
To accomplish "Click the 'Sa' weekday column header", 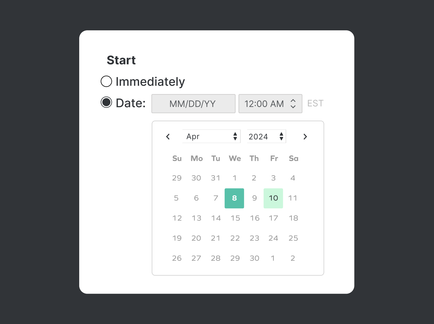I will (293, 159).
